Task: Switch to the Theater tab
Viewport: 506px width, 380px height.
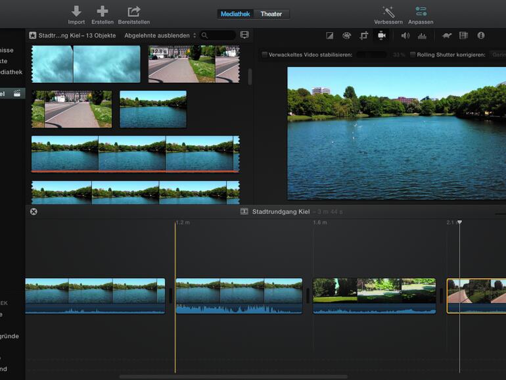Action: pyautogui.click(x=271, y=14)
